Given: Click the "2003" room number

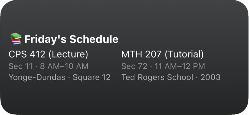Looking at the screenshot, I should click(211, 77).
